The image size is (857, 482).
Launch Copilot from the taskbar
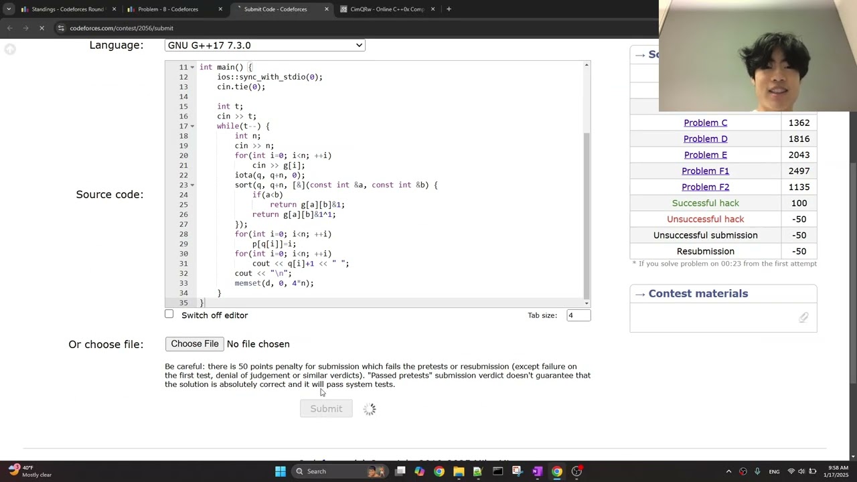pyautogui.click(x=419, y=471)
